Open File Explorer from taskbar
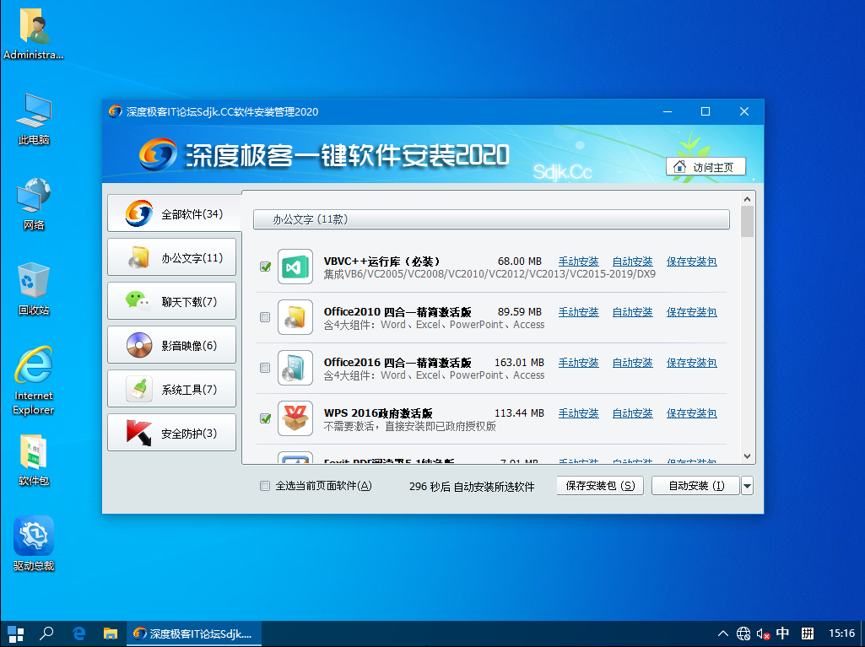Viewport: 865px width, 647px height. click(111, 634)
